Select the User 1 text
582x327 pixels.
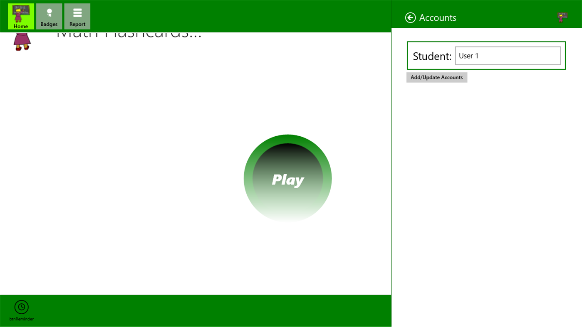[468, 55]
